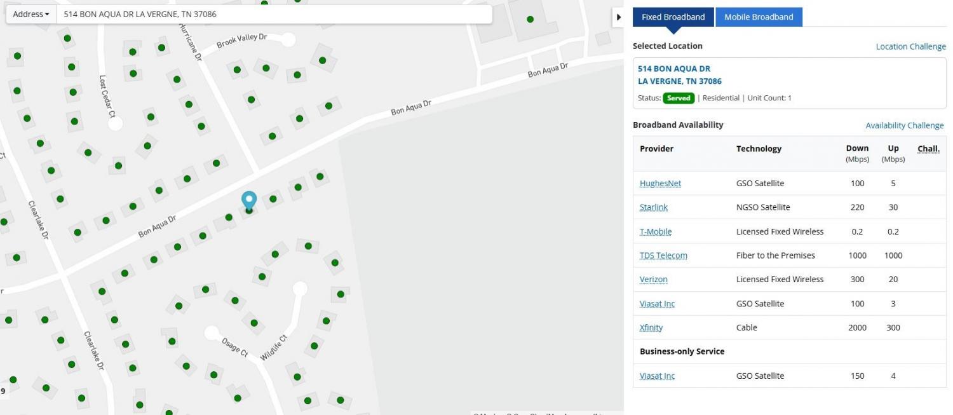Open the Availability Challenge link
Screen dimensions: 953x415
pyautogui.click(x=904, y=125)
